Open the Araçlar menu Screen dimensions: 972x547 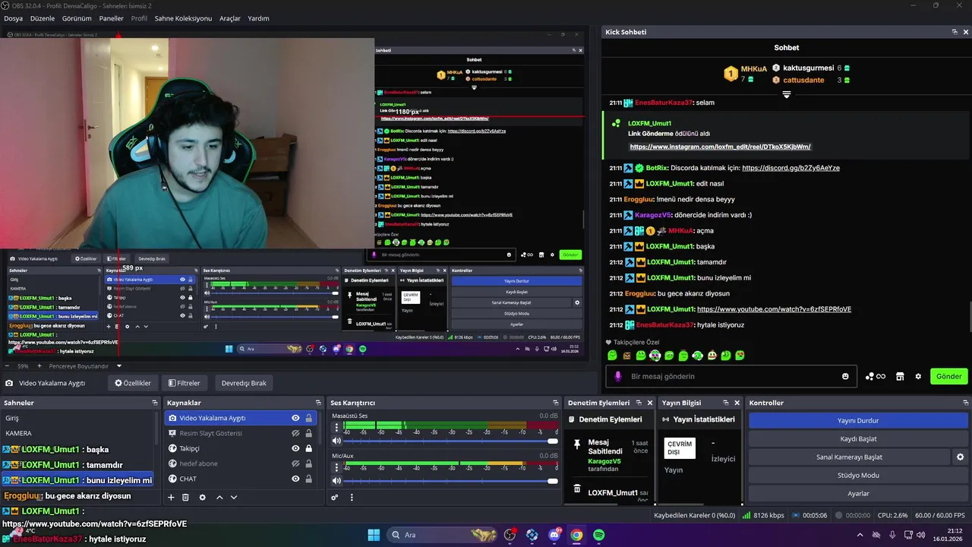click(230, 18)
